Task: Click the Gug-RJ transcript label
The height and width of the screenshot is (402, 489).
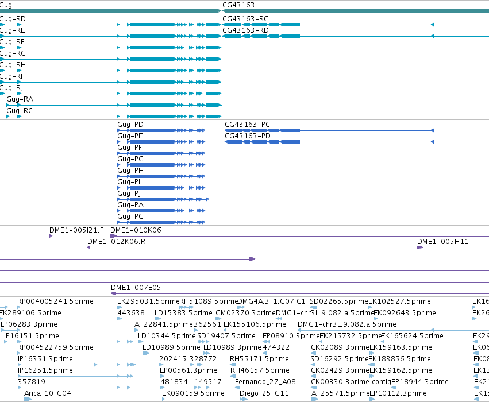Action: pos(11,88)
